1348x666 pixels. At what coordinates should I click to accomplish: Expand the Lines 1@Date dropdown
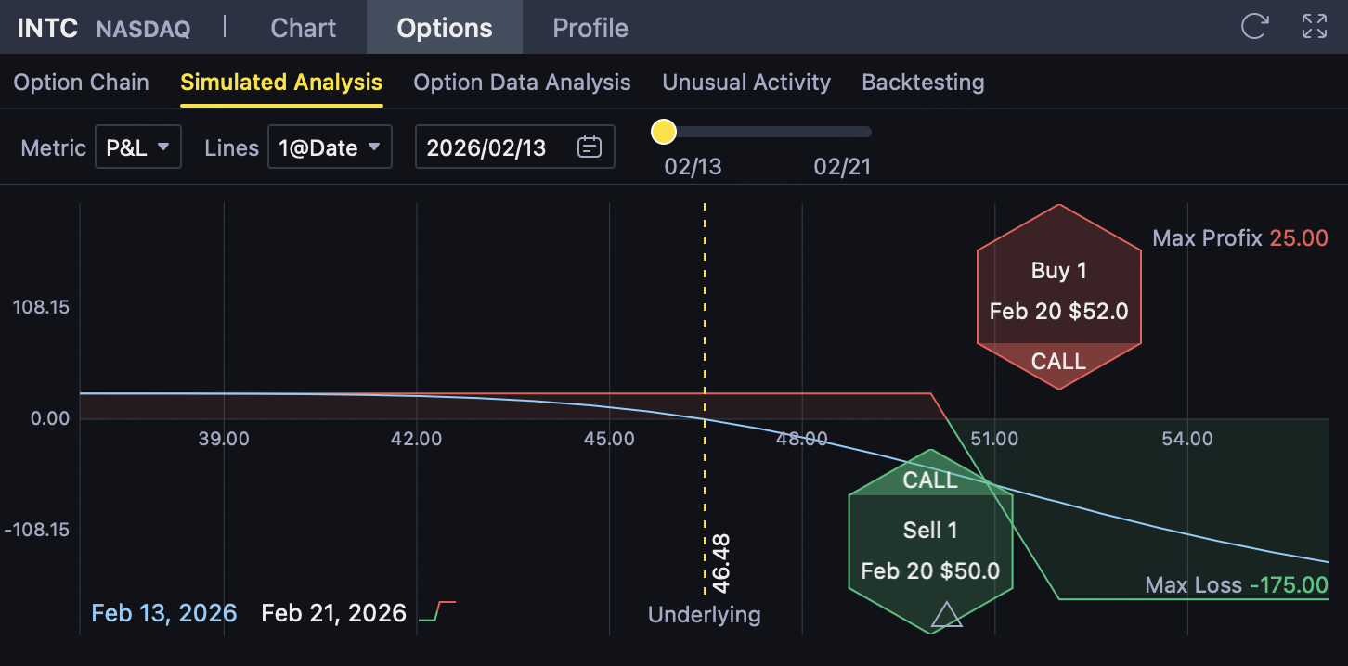(330, 147)
